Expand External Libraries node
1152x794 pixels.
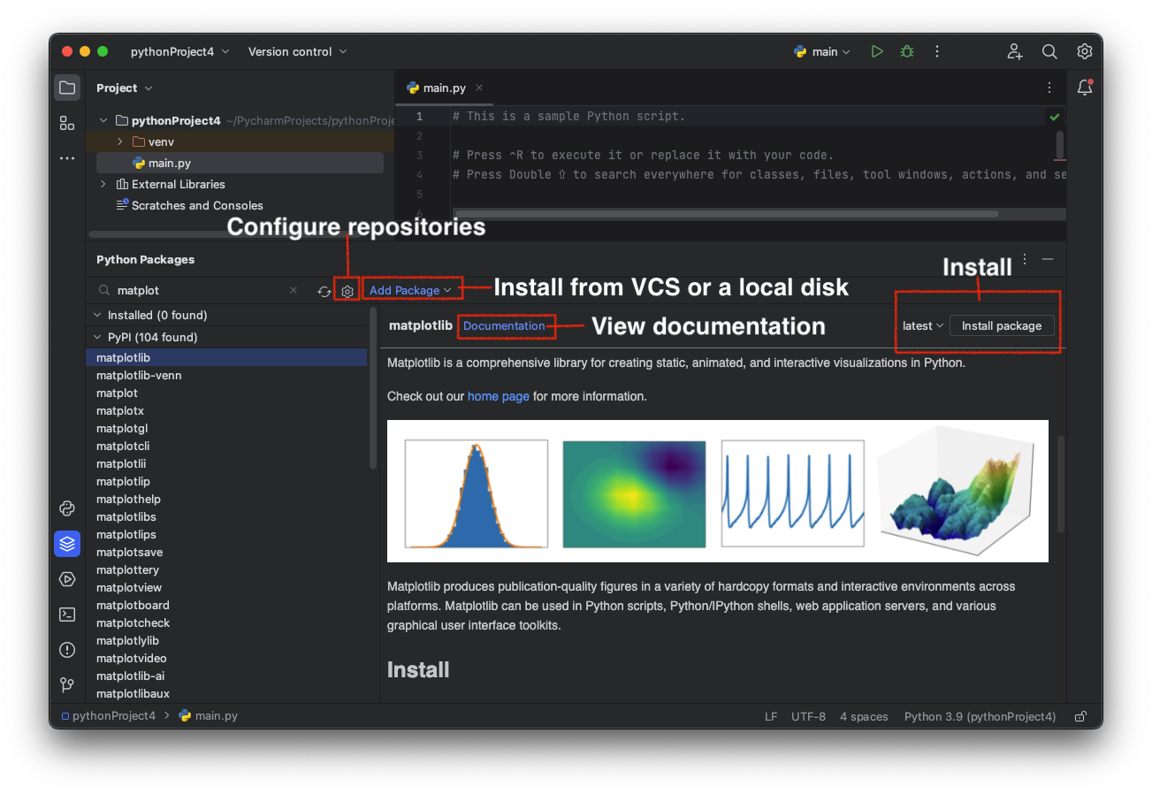click(x=103, y=184)
